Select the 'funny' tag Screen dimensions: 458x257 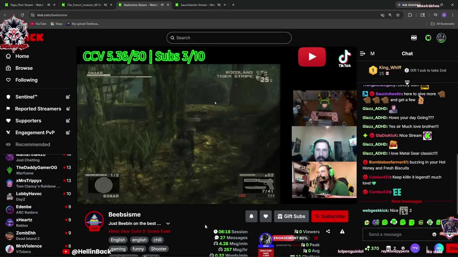(138, 249)
